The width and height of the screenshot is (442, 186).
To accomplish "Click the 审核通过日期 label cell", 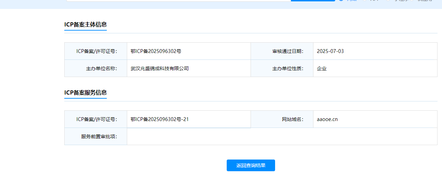I will click(x=282, y=51).
